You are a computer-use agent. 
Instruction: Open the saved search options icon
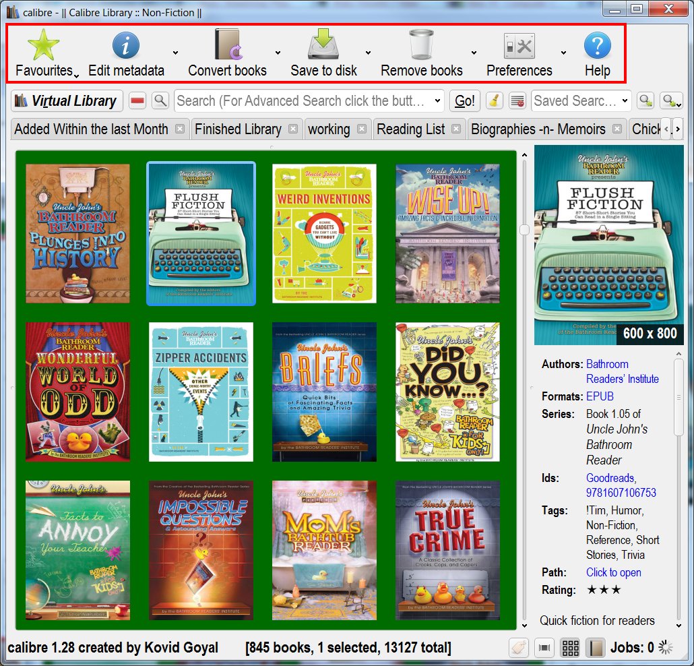[671, 101]
